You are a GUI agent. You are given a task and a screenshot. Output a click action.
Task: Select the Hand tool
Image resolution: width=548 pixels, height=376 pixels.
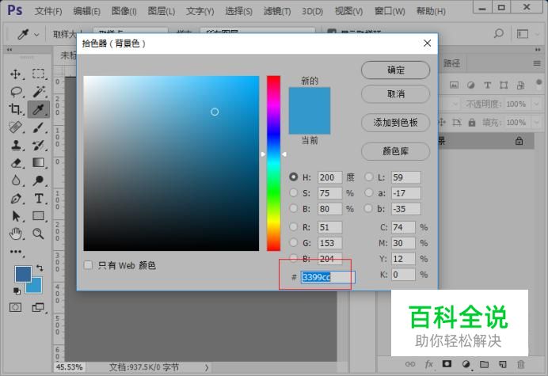point(15,234)
